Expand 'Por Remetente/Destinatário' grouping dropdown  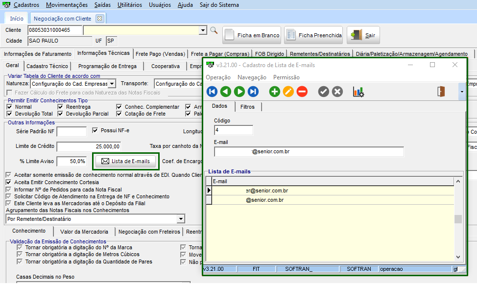(x=181, y=219)
